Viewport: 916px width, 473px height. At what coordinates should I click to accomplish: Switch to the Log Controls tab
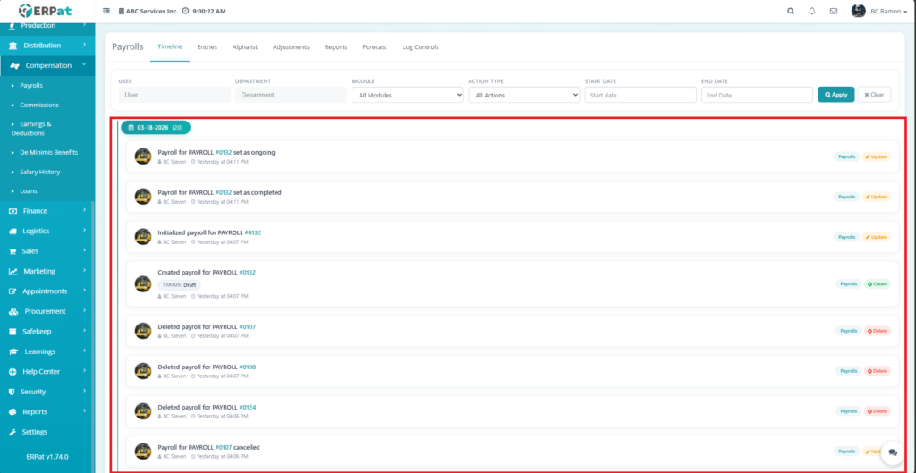(420, 46)
